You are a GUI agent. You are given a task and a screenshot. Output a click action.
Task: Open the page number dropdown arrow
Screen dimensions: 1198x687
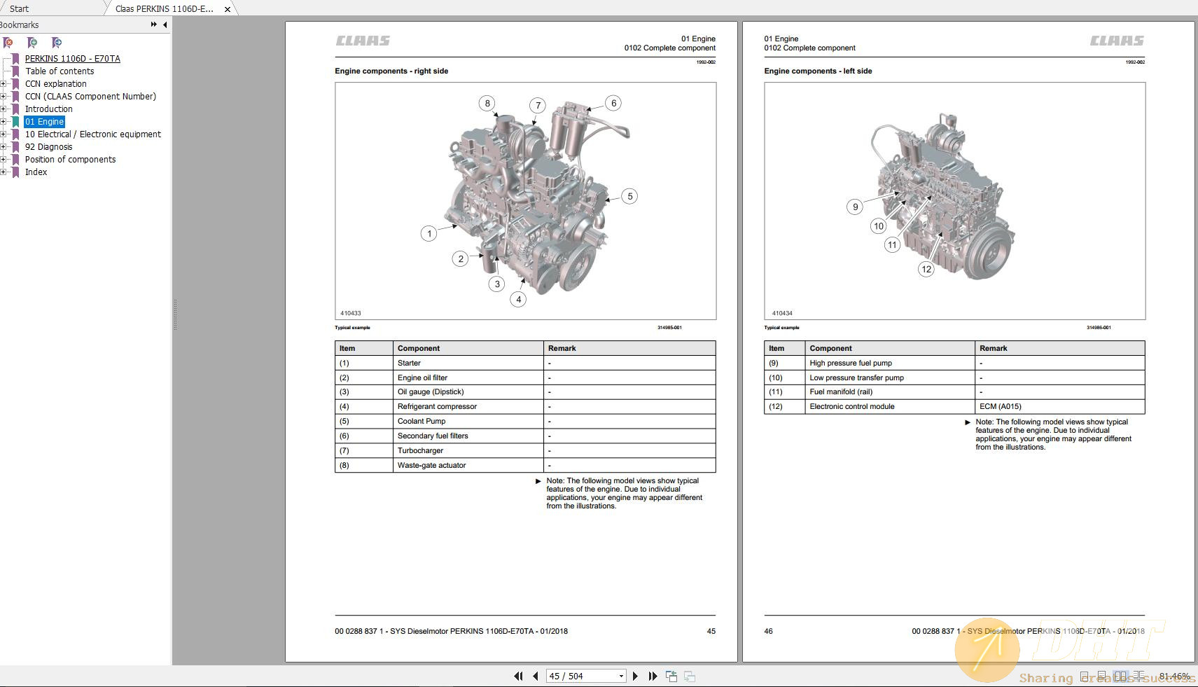click(x=621, y=676)
